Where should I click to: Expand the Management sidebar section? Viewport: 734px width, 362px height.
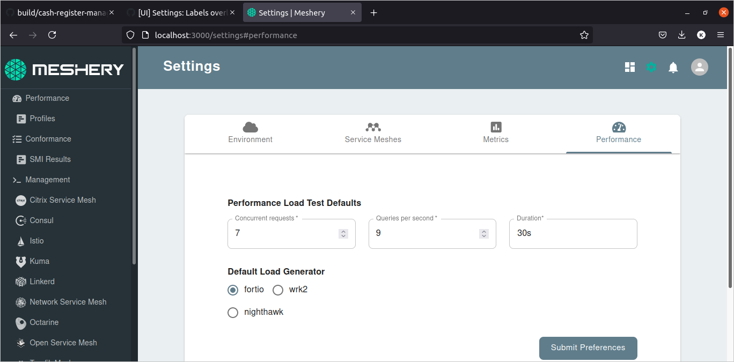point(48,180)
